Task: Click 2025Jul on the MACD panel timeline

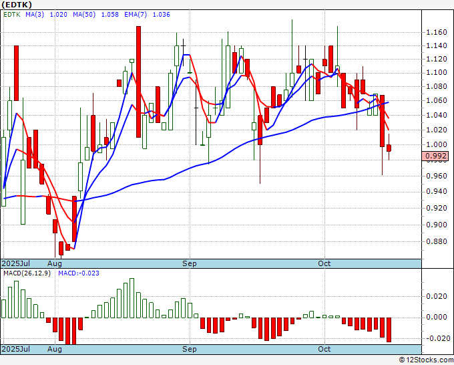Action: (x=16, y=349)
